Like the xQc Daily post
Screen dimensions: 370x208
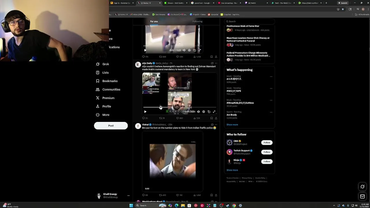pos(180,118)
